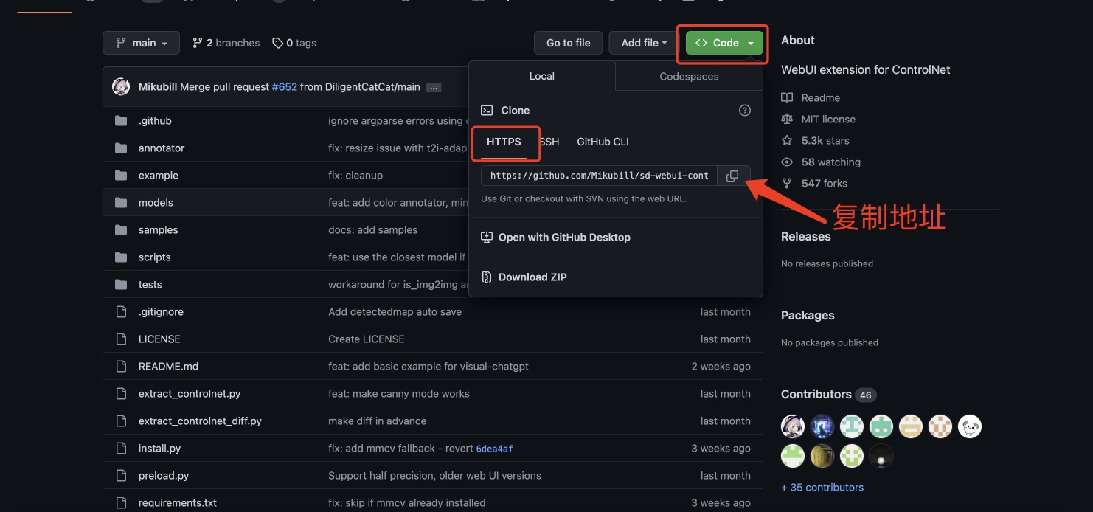Open the README.md file

pyautogui.click(x=168, y=366)
